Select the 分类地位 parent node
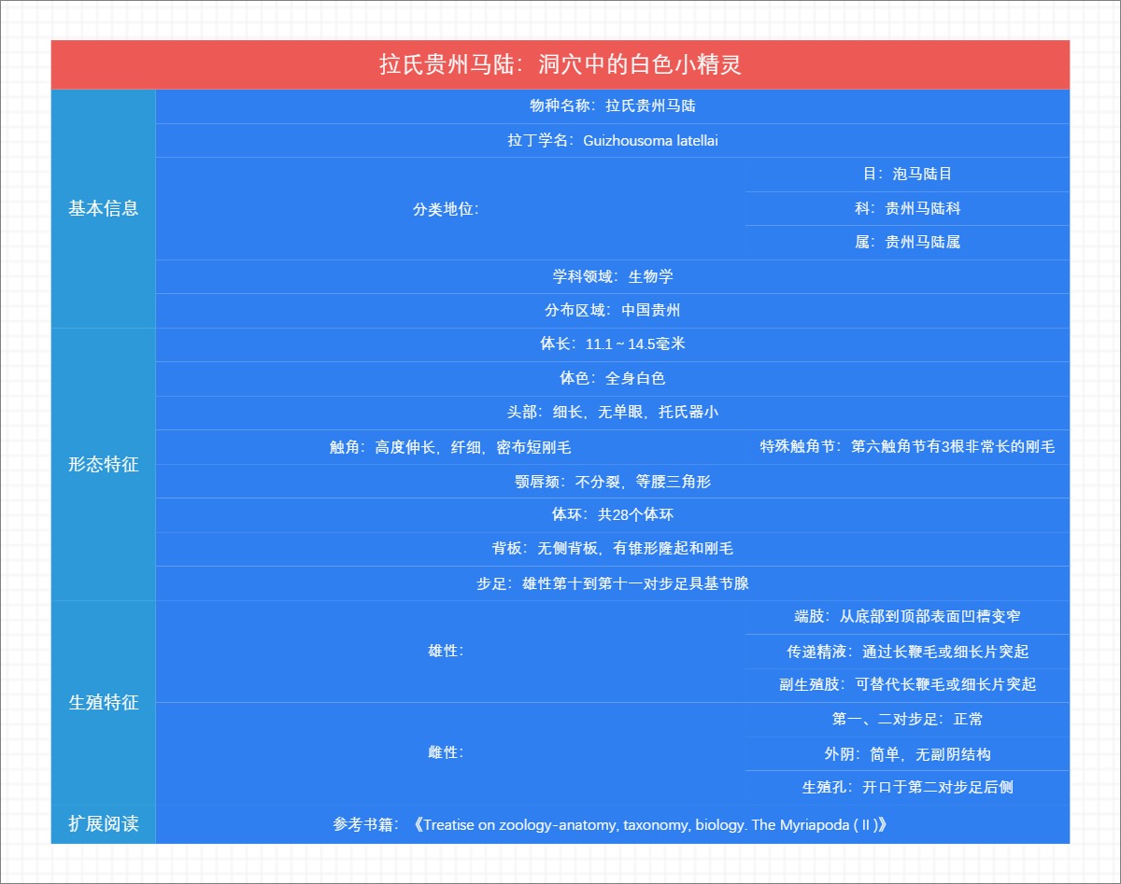Viewport: 1121px width, 884px height. 447,209
